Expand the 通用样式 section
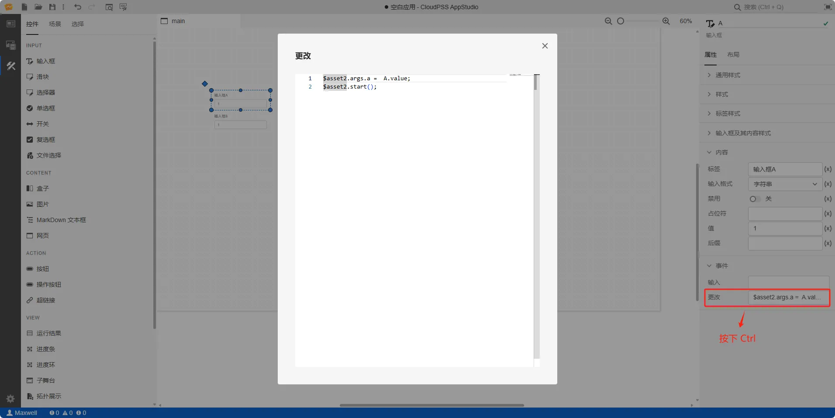Viewport: 835px width, 418px height. point(767,75)
